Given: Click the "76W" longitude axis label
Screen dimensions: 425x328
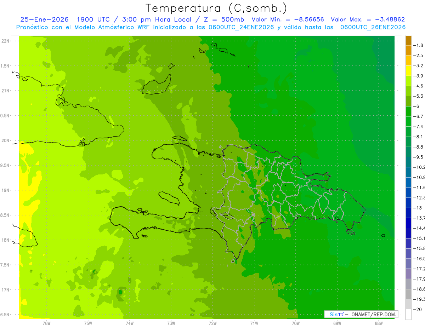Looking at the screenshot, I should 46,323.
